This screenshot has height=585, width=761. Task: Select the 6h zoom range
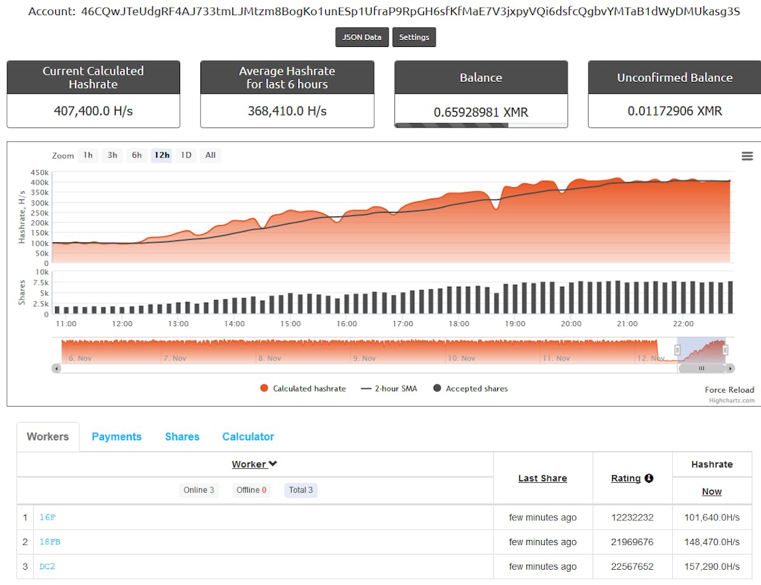pyautogui.click(x=136, y=155)
